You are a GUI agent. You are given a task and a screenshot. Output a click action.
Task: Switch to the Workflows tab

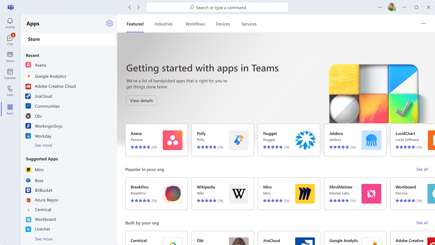[x=195, y=24]
